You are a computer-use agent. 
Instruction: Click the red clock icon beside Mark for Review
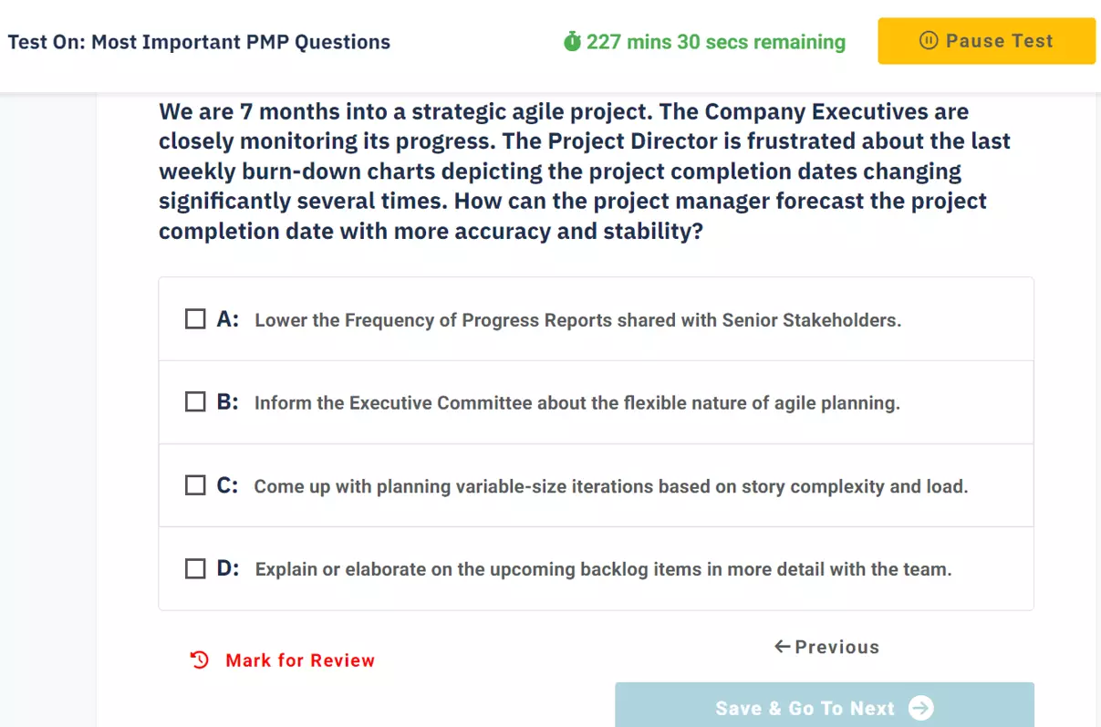198,659
